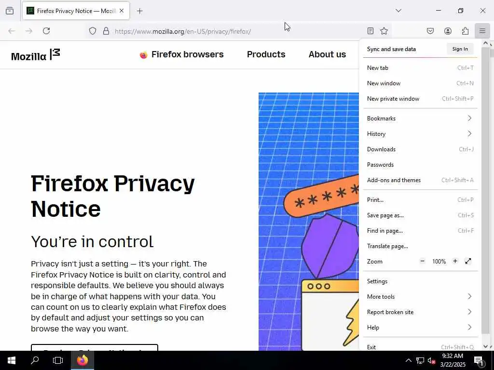
Task: Select New window menu item
Action: click(x=420, y=83)
